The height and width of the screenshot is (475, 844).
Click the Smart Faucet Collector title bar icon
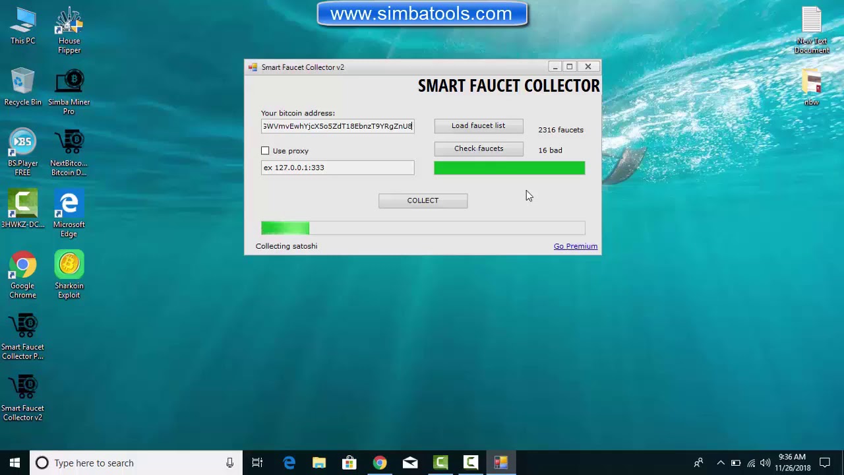(253, 67)
